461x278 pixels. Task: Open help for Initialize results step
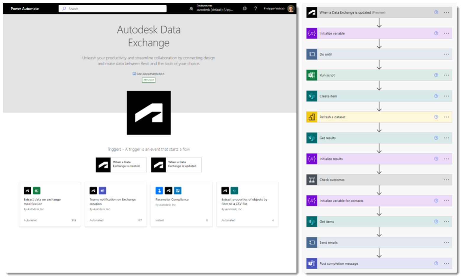436,159
